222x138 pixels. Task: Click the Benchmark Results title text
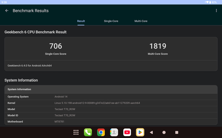click(x=31, y=11)
